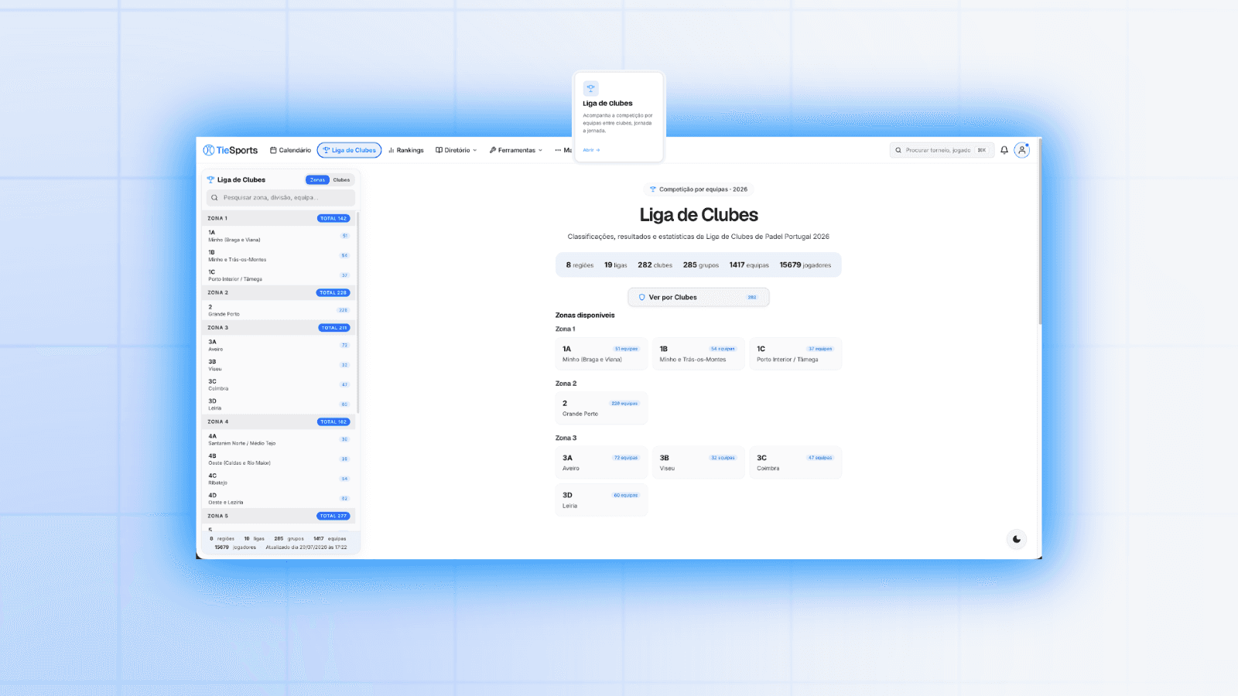Select the Liga de Clubes nav tab

click(350, 150)
